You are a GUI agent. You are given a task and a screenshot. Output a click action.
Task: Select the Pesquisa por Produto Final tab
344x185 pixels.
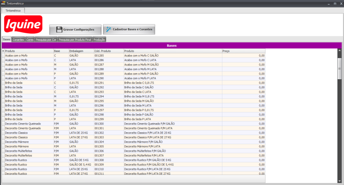click(75, 40)
